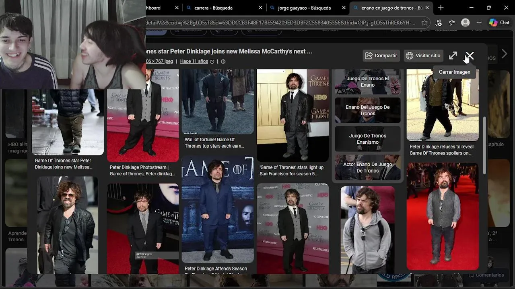Open the 'stars light up San Francisco' image

[x=293, y=116]
